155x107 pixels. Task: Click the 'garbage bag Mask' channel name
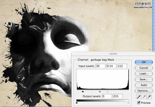point(102,60)
